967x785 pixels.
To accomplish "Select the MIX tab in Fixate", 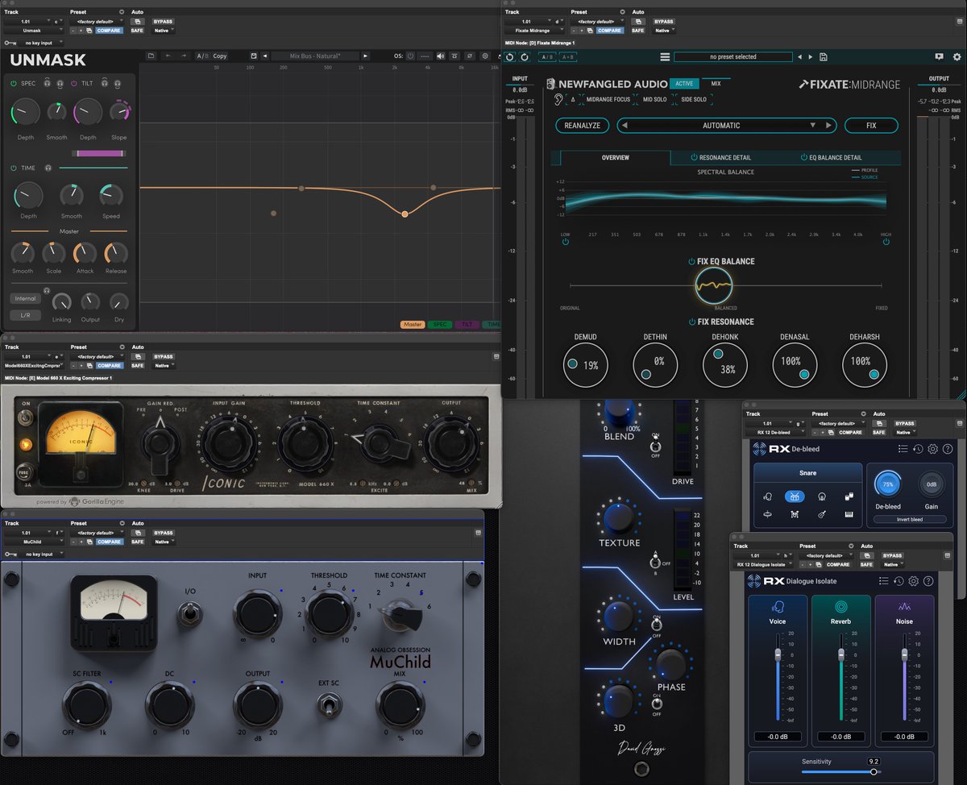I will 716,84.
